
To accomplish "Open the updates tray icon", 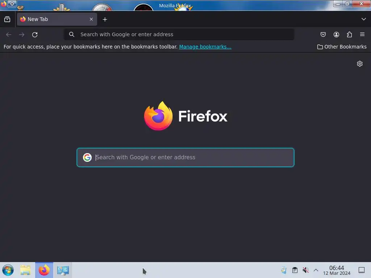I will tap(284, 270).
